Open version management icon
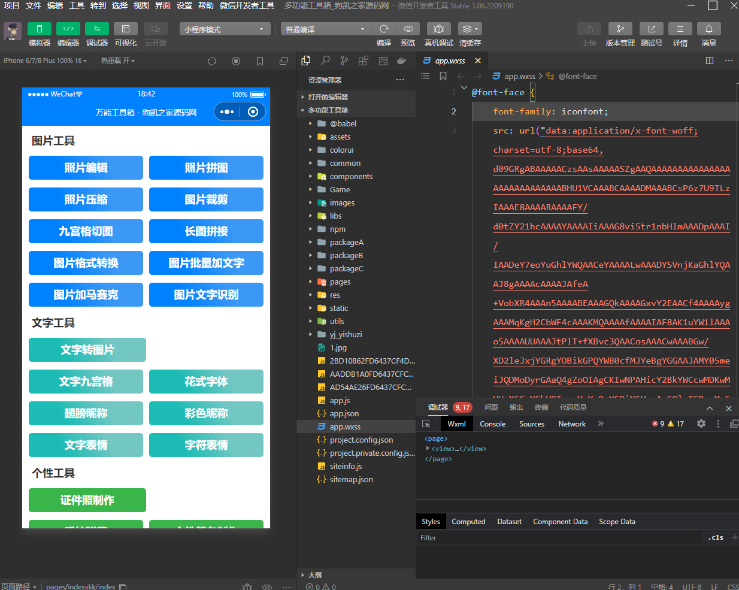 coord(620,29)
